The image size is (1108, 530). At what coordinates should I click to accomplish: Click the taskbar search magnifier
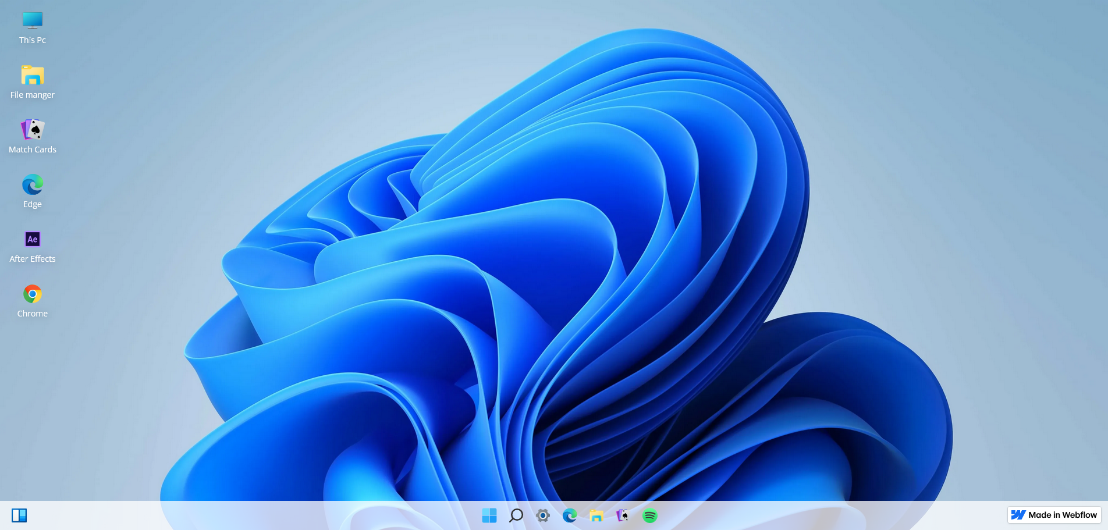pos(516,515)
